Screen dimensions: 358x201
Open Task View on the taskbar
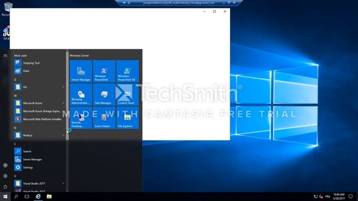pyautogui.click(x=27, y=197)
